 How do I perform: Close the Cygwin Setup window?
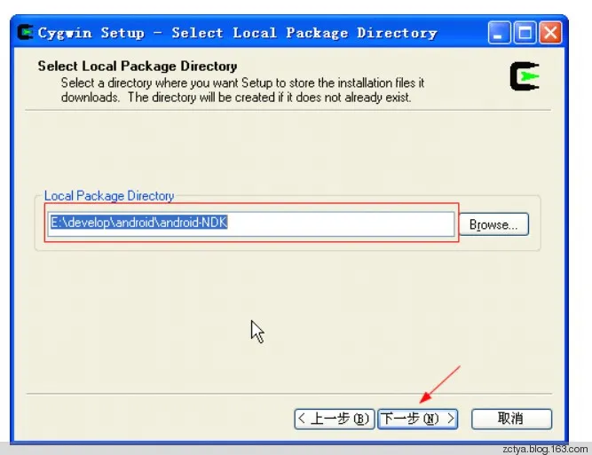point(550,33)
